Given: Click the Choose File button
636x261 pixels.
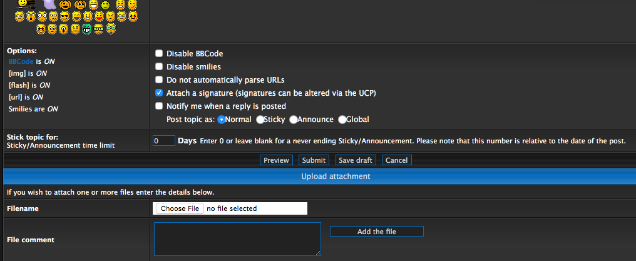Looking at the screenshot, I should coord(180,208).
